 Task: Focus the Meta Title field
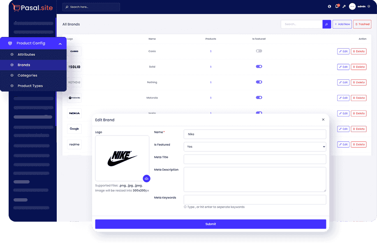coord(255,159)
